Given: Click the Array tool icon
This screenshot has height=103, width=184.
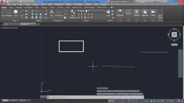Looking at the screenshot, I should [x=40, y=17].
